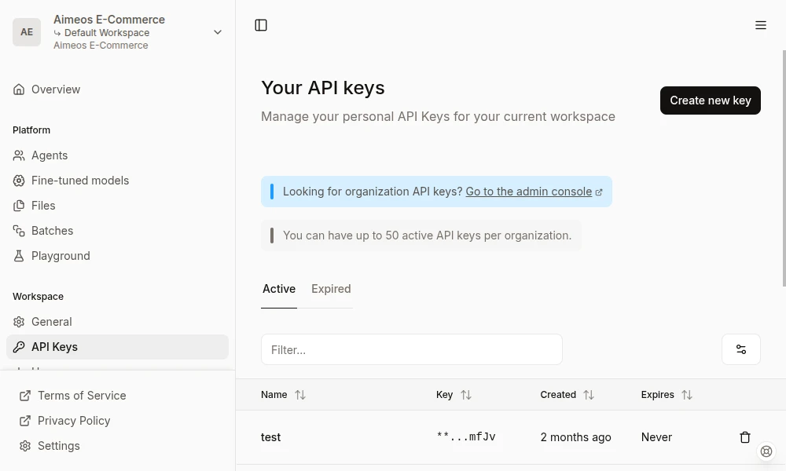This screenshot has height=471, width=786.
Task: Open Batches from sidebar
Action: [52, 231]
